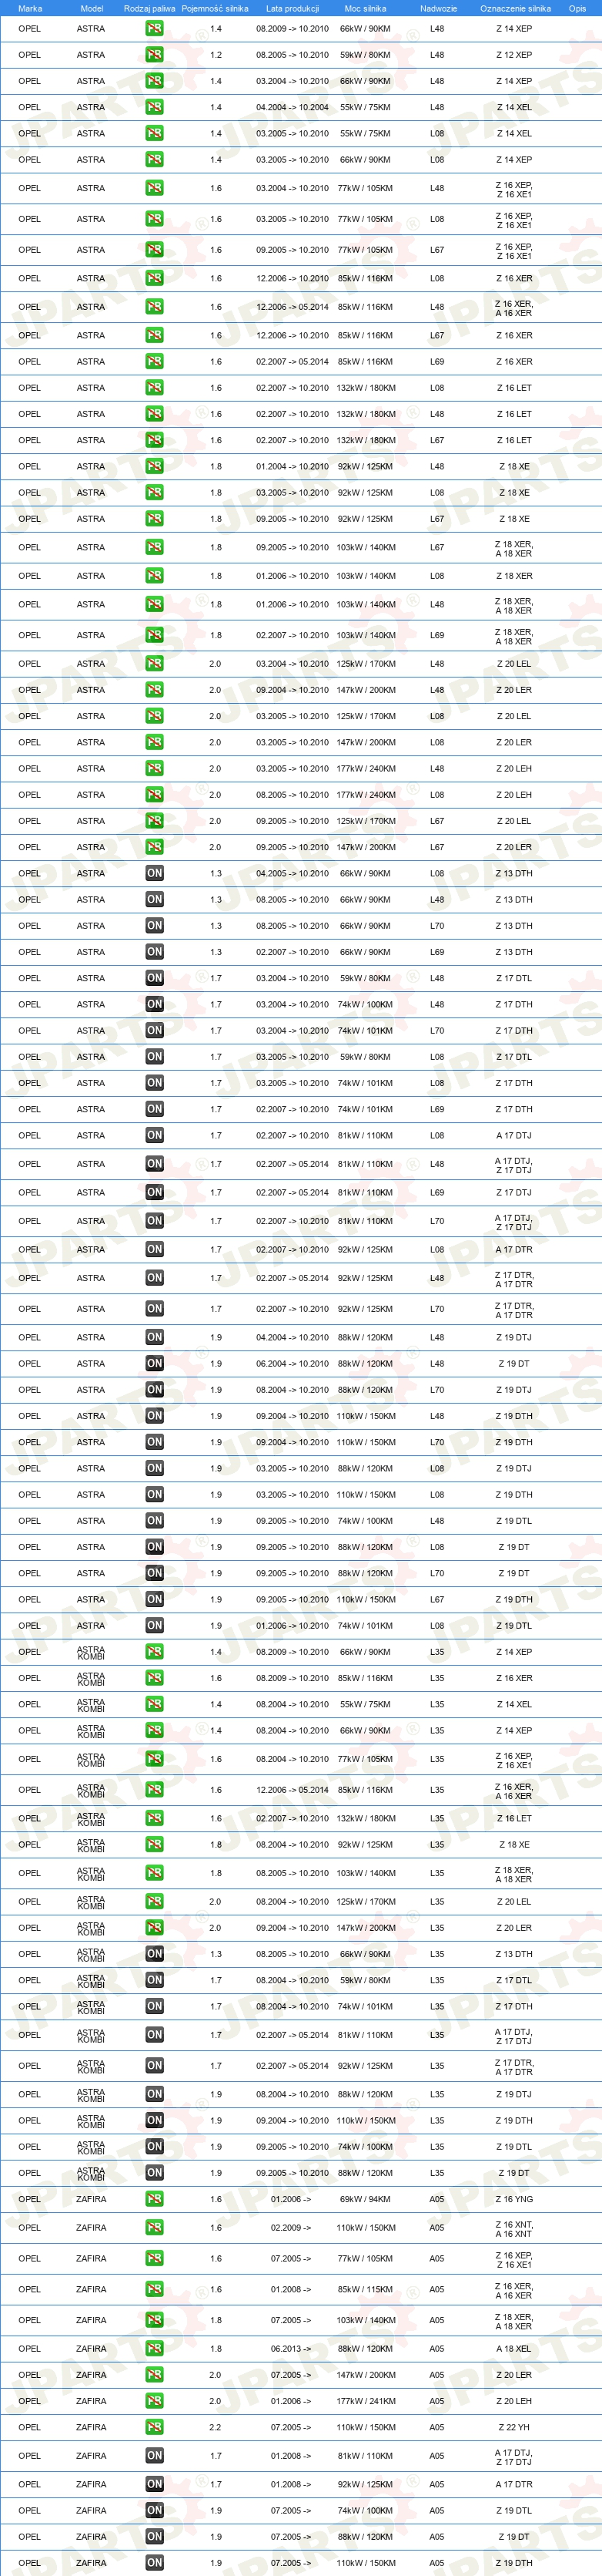Select diesel ON icon for Astra L48 Z 17 DTL

154,979
